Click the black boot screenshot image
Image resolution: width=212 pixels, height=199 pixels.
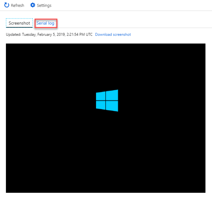click(x=106, y=118)
